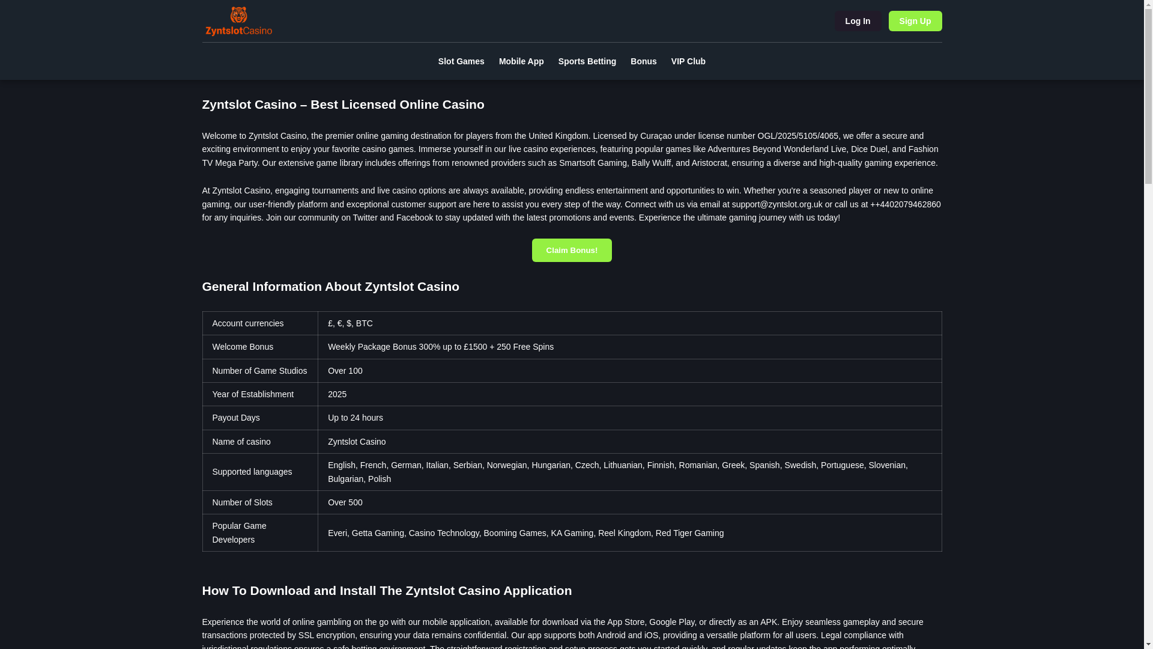
Task: Click 'General Information About Zyntslot Casino' heading
Action: 330,287
